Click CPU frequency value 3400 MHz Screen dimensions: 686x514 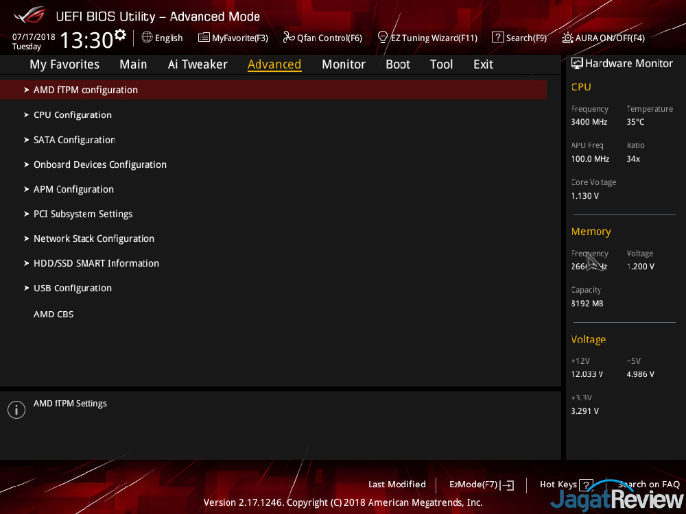point(589,122)
